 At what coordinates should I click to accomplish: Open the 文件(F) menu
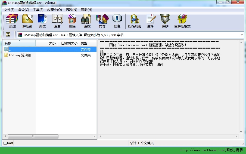point(9,10)
